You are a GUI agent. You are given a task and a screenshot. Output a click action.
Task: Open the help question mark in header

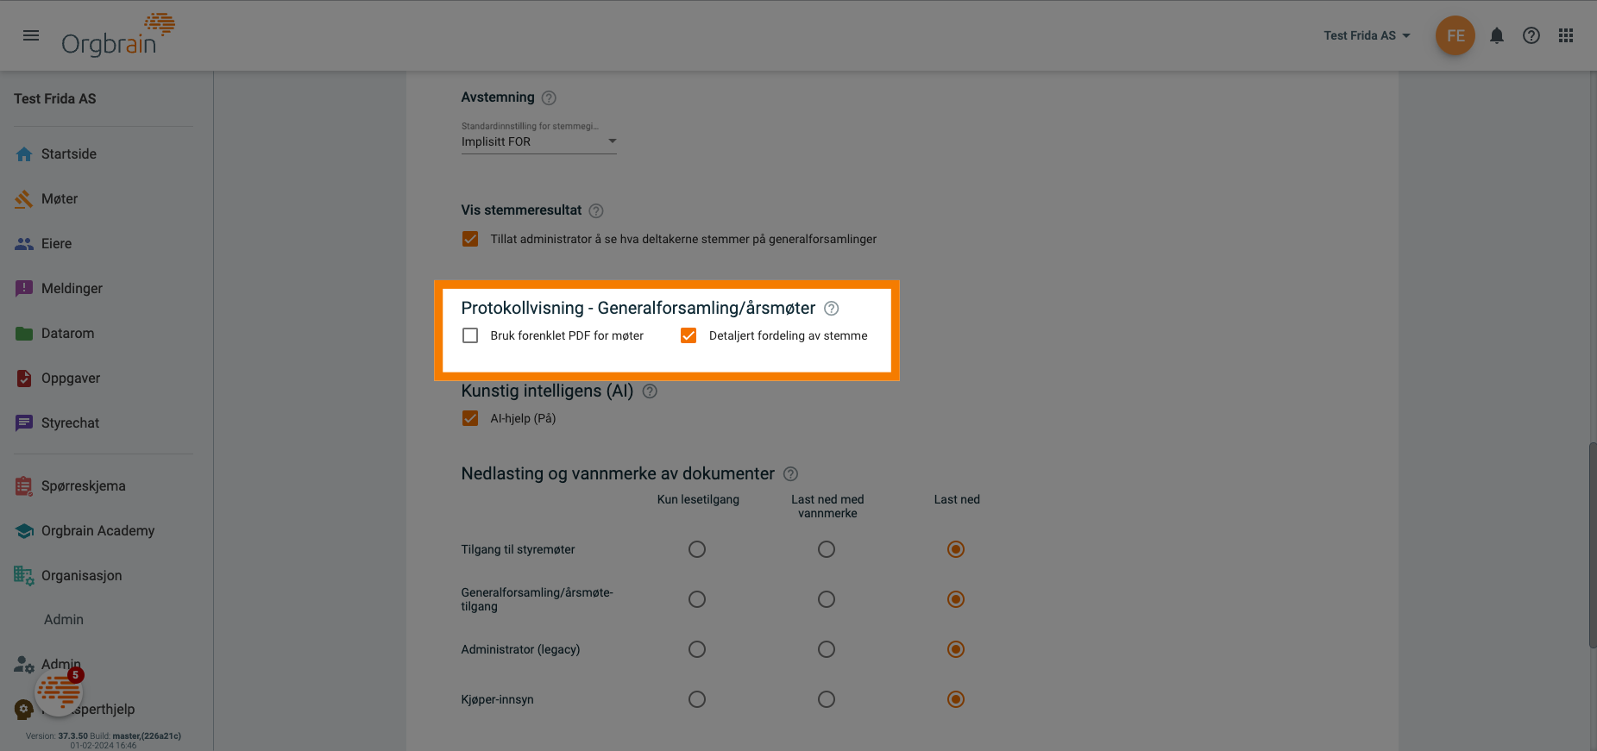[1531, 35]
